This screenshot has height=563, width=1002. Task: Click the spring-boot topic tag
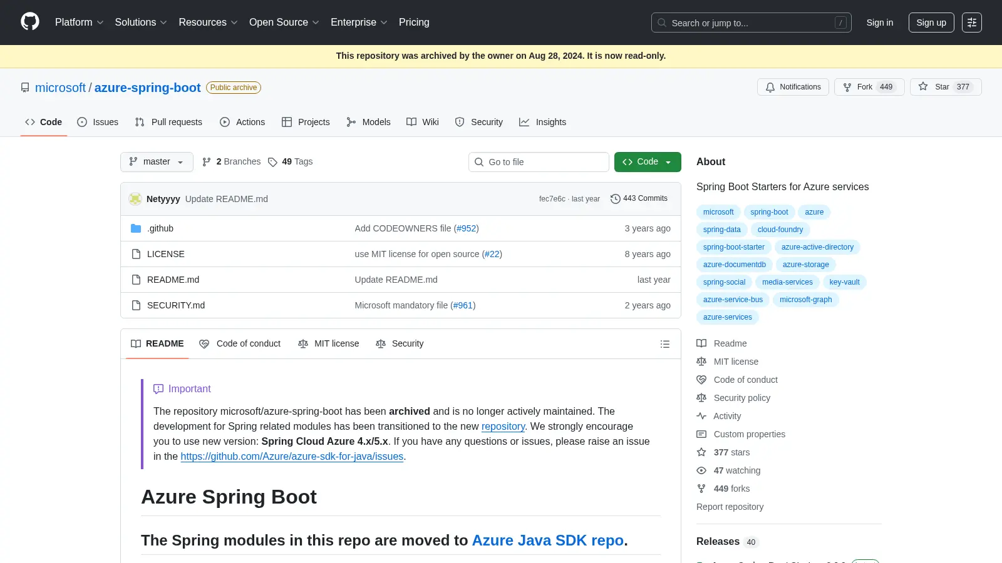(x=769, y=212)
